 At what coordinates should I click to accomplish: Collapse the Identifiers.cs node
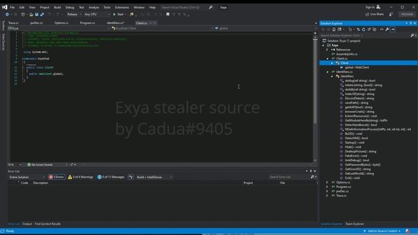(327, 72)
